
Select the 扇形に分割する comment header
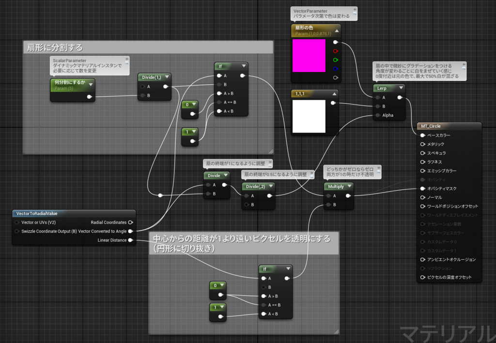[148, 47]
